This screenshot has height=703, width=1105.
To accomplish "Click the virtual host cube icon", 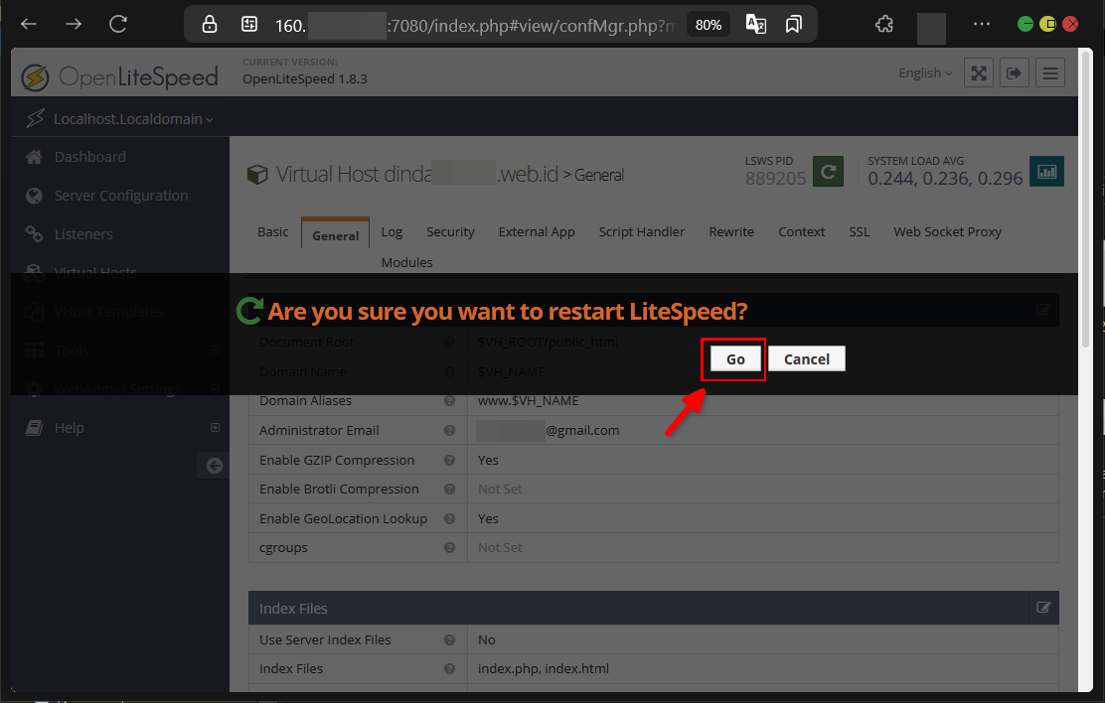I will pos(257,174).
